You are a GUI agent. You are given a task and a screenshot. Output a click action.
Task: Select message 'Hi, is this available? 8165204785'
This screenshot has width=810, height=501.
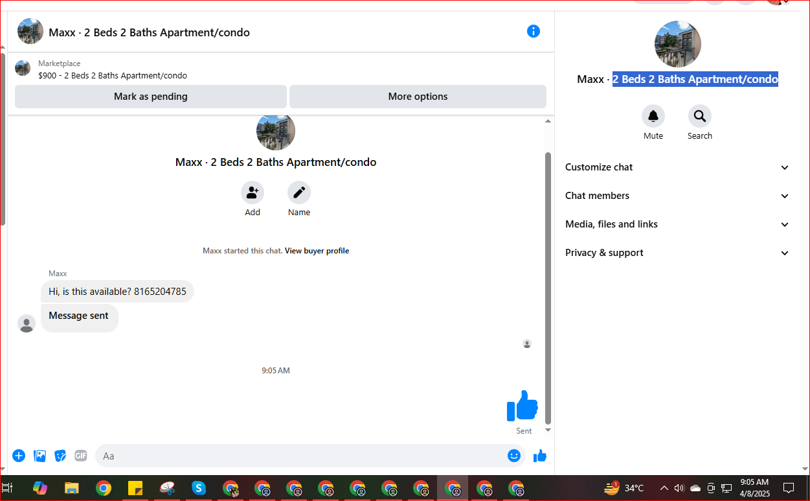pos(117,292)
